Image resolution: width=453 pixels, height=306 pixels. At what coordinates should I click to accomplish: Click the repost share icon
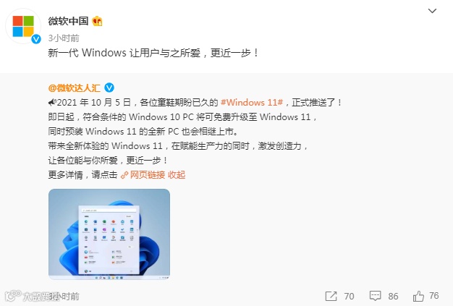(331, 296)
